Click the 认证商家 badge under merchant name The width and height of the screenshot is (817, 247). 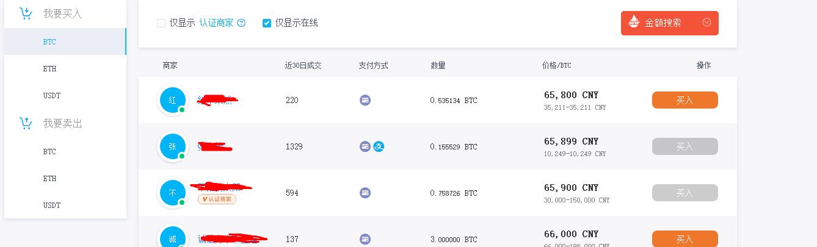(217, 199)
